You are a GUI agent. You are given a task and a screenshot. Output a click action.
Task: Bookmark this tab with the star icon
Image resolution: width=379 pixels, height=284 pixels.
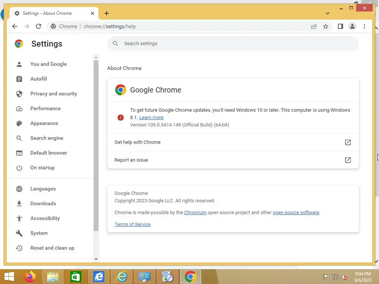click(x=326, y=26)
